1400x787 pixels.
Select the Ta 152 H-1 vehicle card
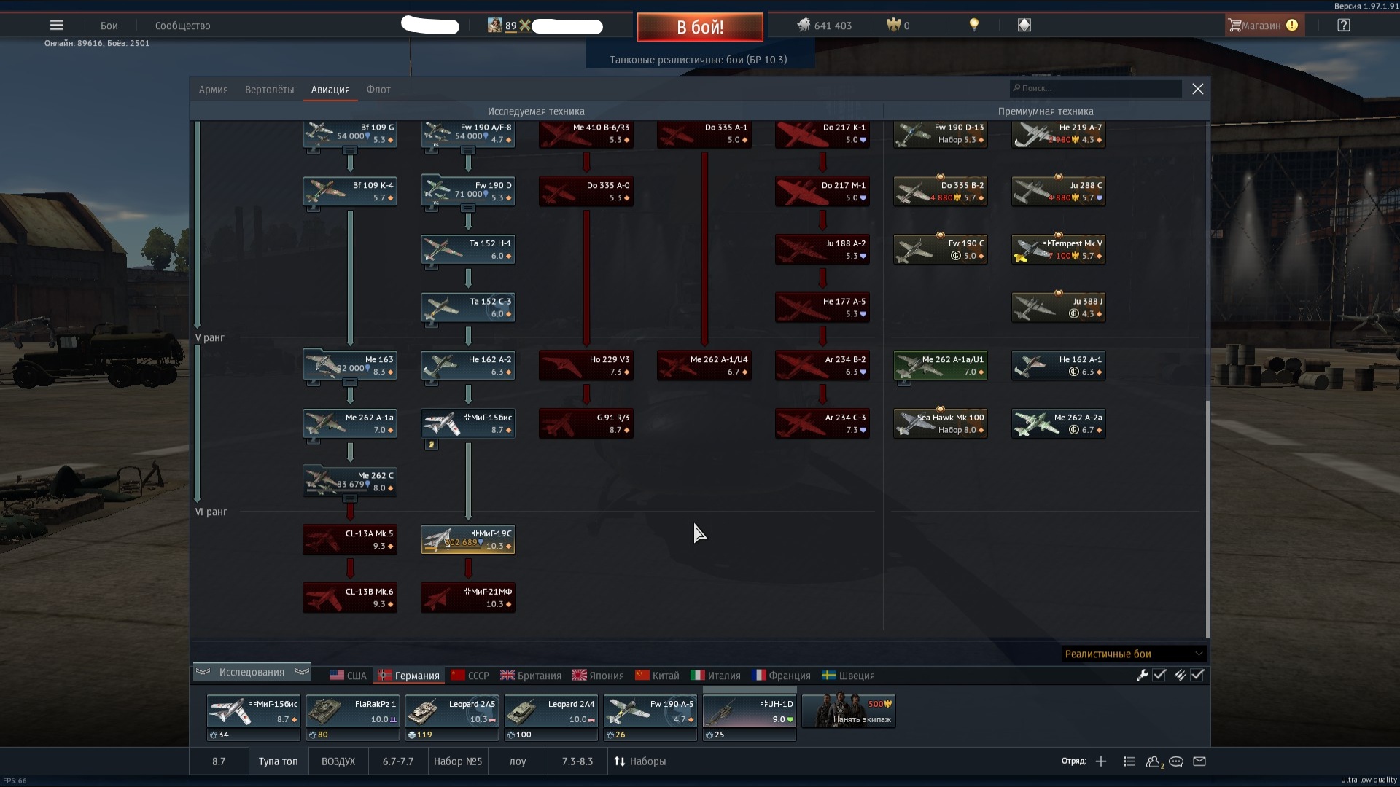tap(468, 249)
